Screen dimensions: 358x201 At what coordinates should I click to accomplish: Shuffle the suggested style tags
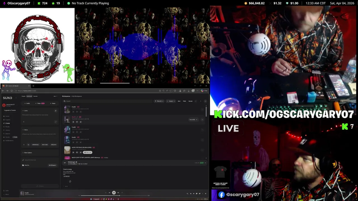coord(28,145)
